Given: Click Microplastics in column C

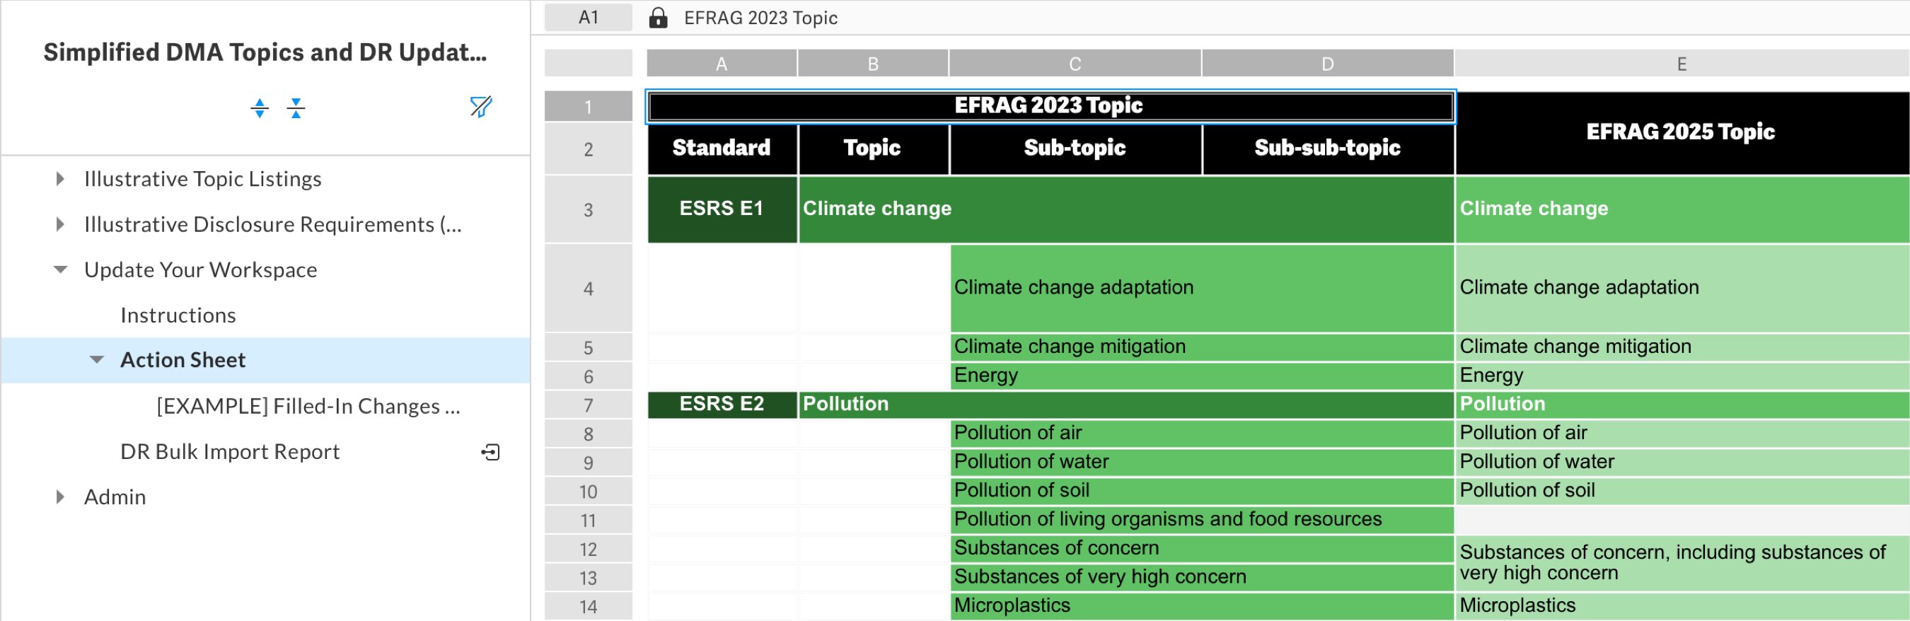Looking at the screenshot, I should pos(1201,605).
